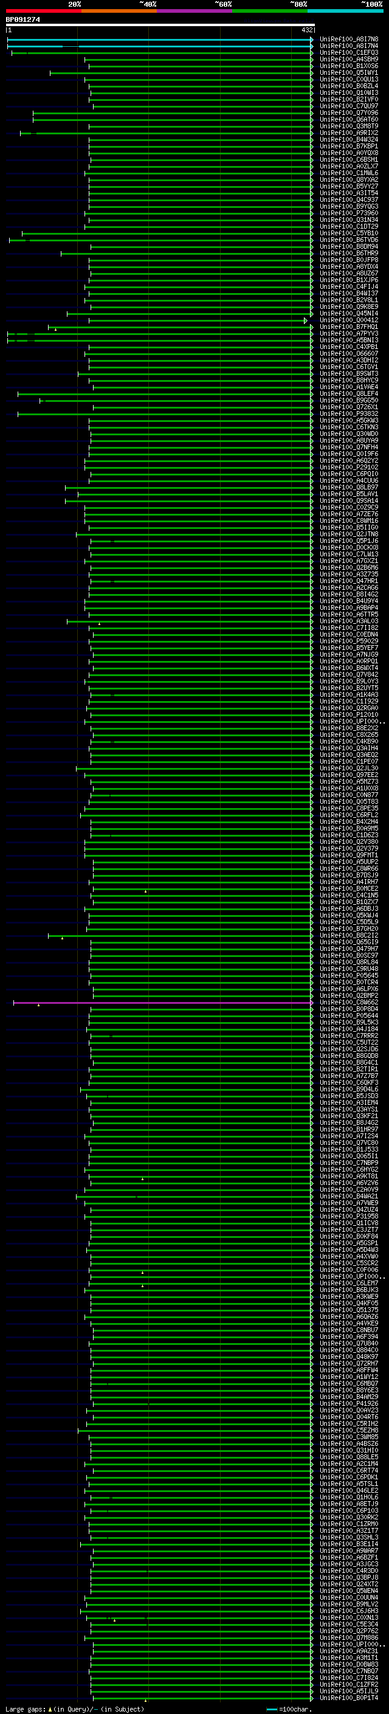
Task: Select the UniRef100_C7QU97 label
Action: [x=349, y=106]
